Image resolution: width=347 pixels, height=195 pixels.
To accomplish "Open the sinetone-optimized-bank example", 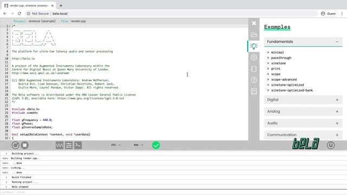I will coord(292,90).
